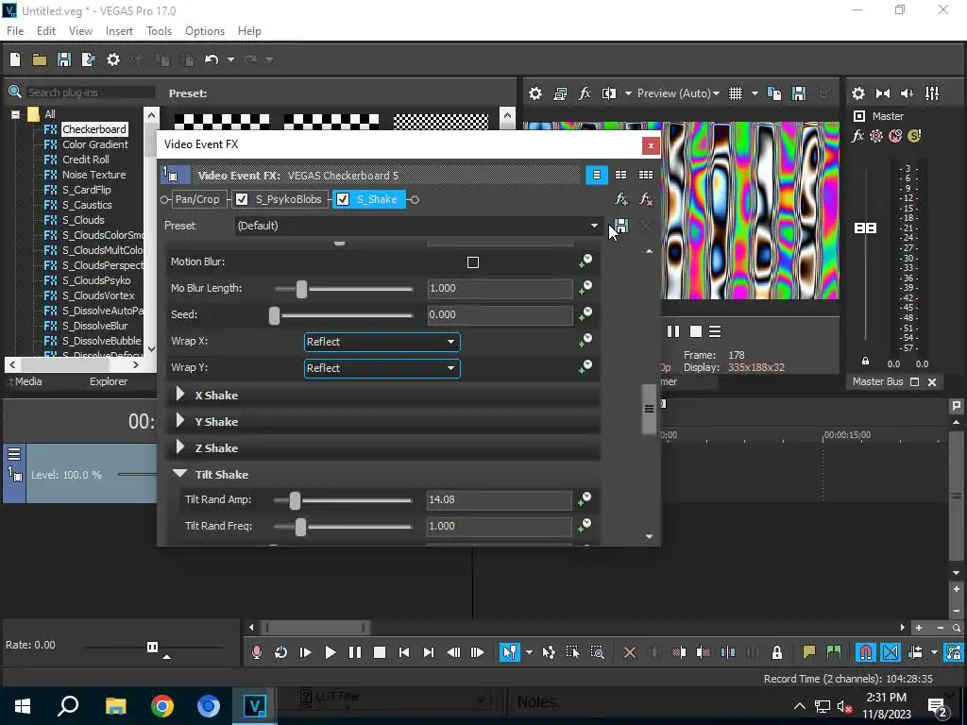This screenshot has width=967, height=725.
Task: Click the Seed slider handle
Action: tap(275, 315)
